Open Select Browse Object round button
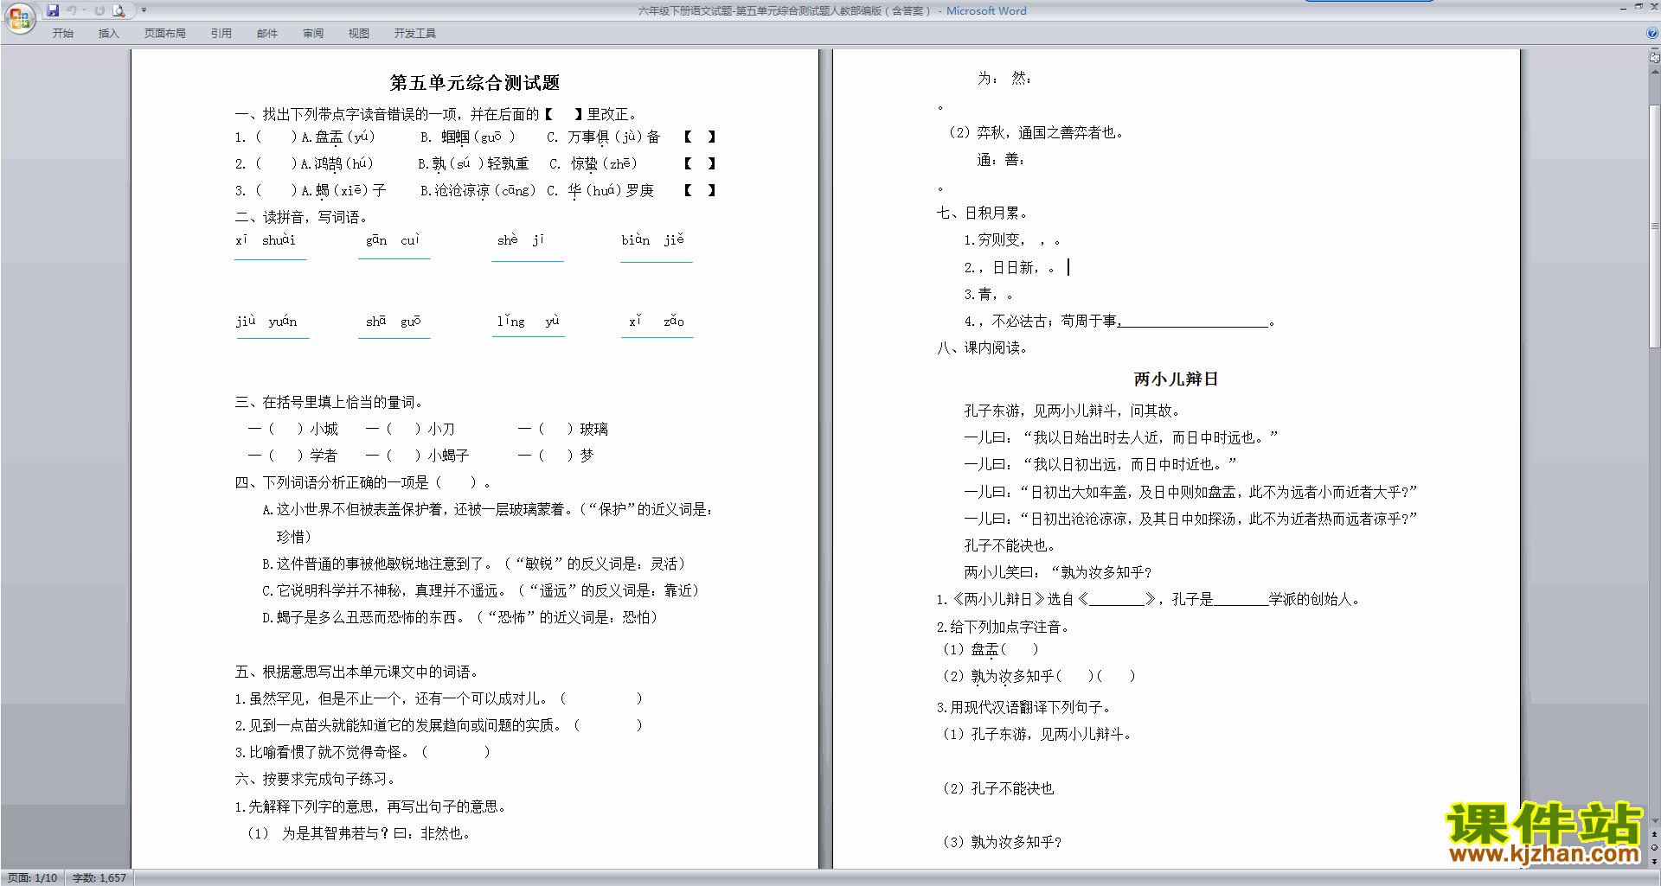The image size is (1661, 886). point(1654,848)
